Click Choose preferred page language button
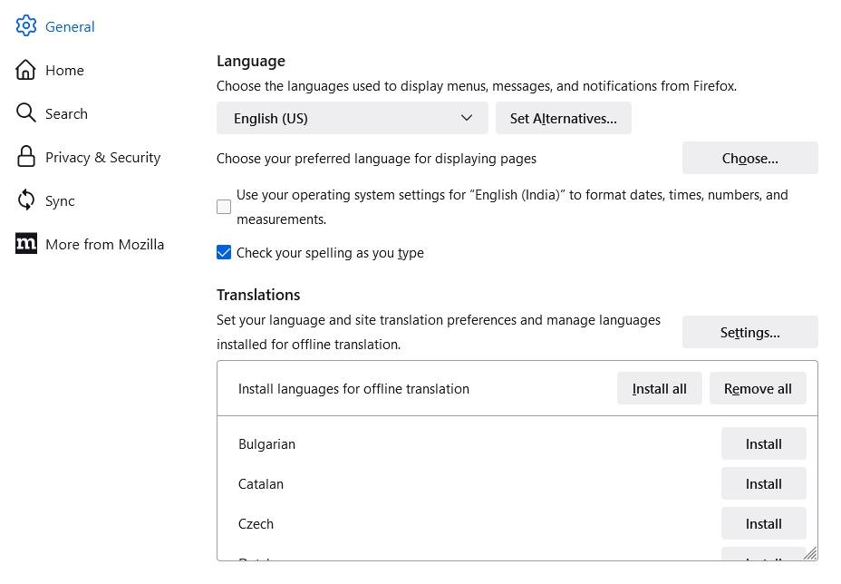This screenshot has height=584, width=841. coord(749,159)
